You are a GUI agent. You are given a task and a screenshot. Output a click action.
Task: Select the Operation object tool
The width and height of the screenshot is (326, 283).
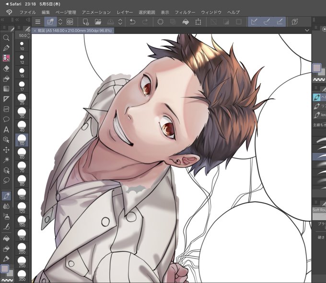(x=6, y=140)
